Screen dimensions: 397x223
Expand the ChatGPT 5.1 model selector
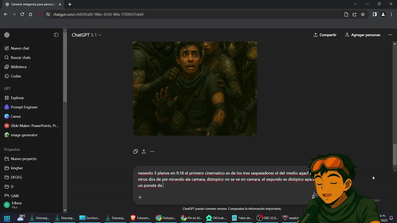pyautogui.click(x=87, y=35)
